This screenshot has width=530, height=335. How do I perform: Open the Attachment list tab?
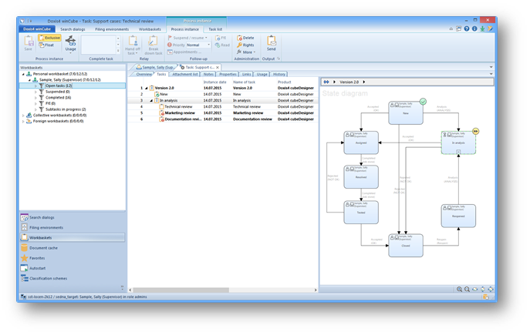[x=184, y=74]
